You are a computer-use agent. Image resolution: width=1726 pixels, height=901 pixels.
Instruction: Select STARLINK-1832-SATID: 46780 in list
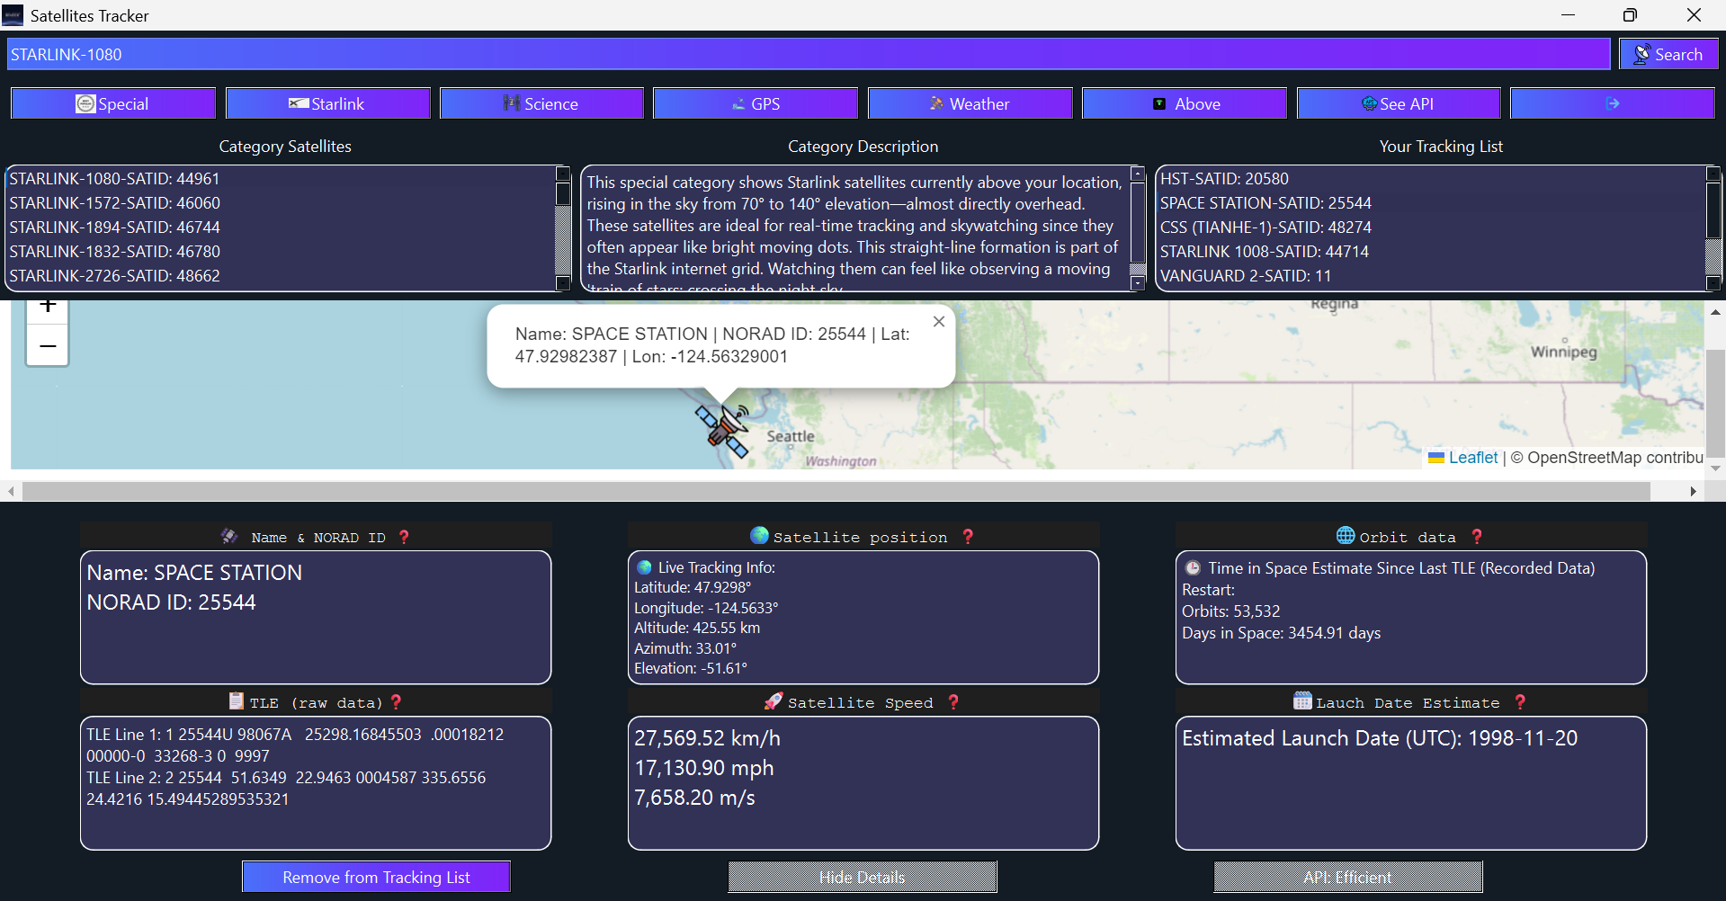281,252
